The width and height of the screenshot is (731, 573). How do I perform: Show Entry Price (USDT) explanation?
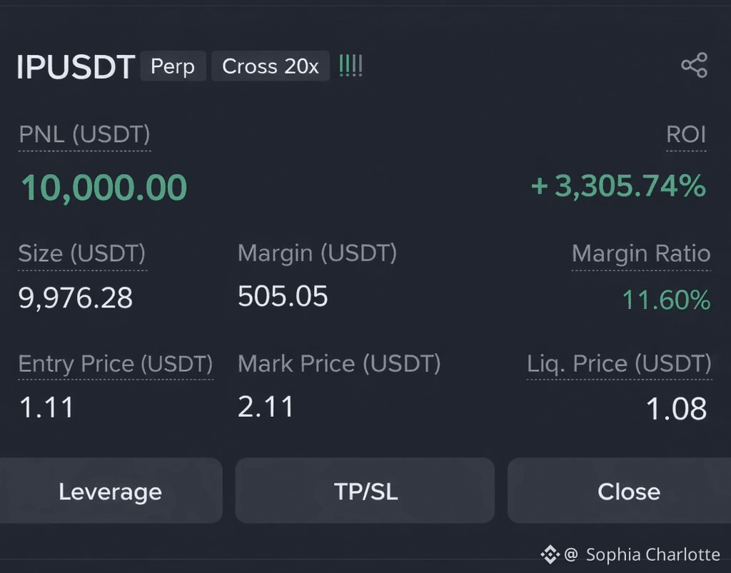(x=116, y=364)
